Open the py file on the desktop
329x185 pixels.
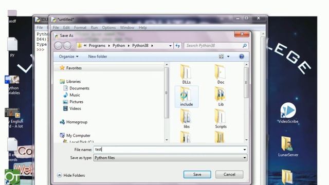12,47
